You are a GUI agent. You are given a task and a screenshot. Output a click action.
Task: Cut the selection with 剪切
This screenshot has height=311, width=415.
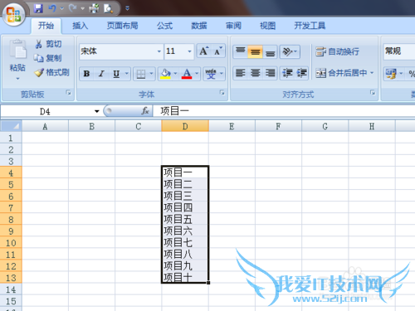48,44
